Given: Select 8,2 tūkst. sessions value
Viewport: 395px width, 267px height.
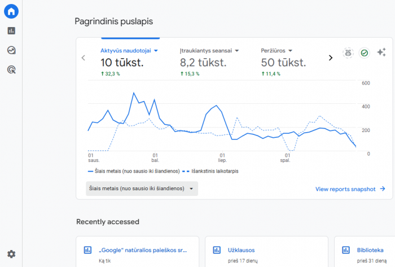Looking at the screenshot, I should [203, 63].
